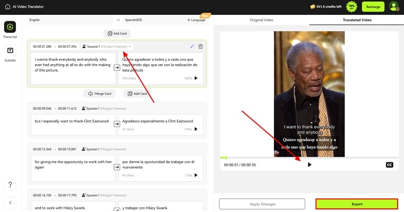
Task: Switch to the Original Video tab
Action: pos(261,20)
